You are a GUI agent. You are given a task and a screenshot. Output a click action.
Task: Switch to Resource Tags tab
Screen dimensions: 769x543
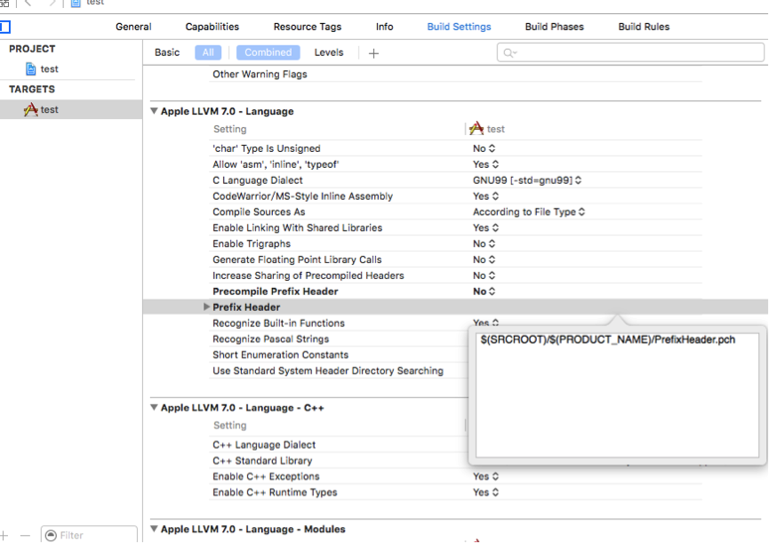pyautogui.click(x=307, y=27)
